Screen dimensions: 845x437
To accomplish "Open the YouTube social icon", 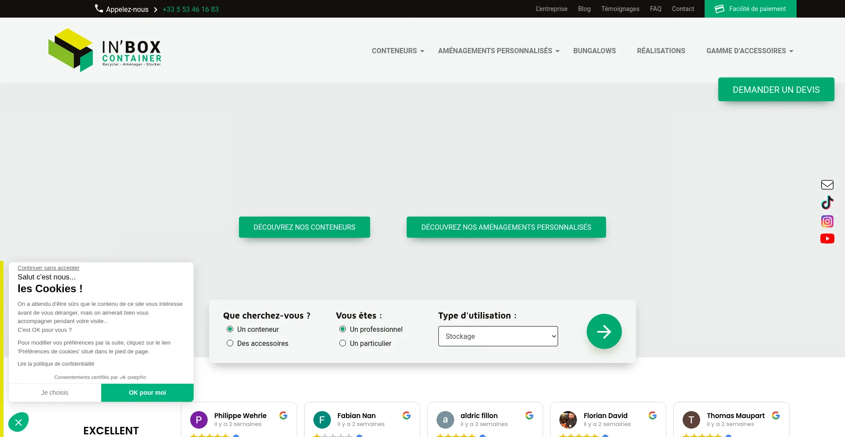I will [x=827, y=239].
